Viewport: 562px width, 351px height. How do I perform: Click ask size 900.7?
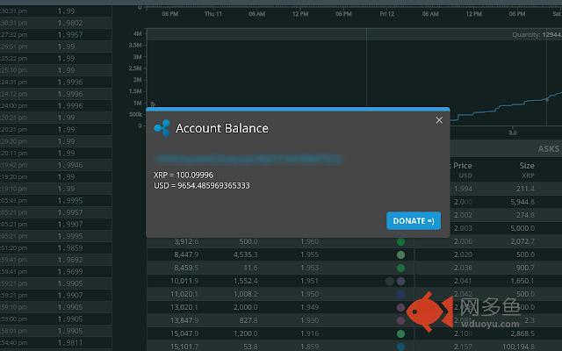tap(525, 268)
